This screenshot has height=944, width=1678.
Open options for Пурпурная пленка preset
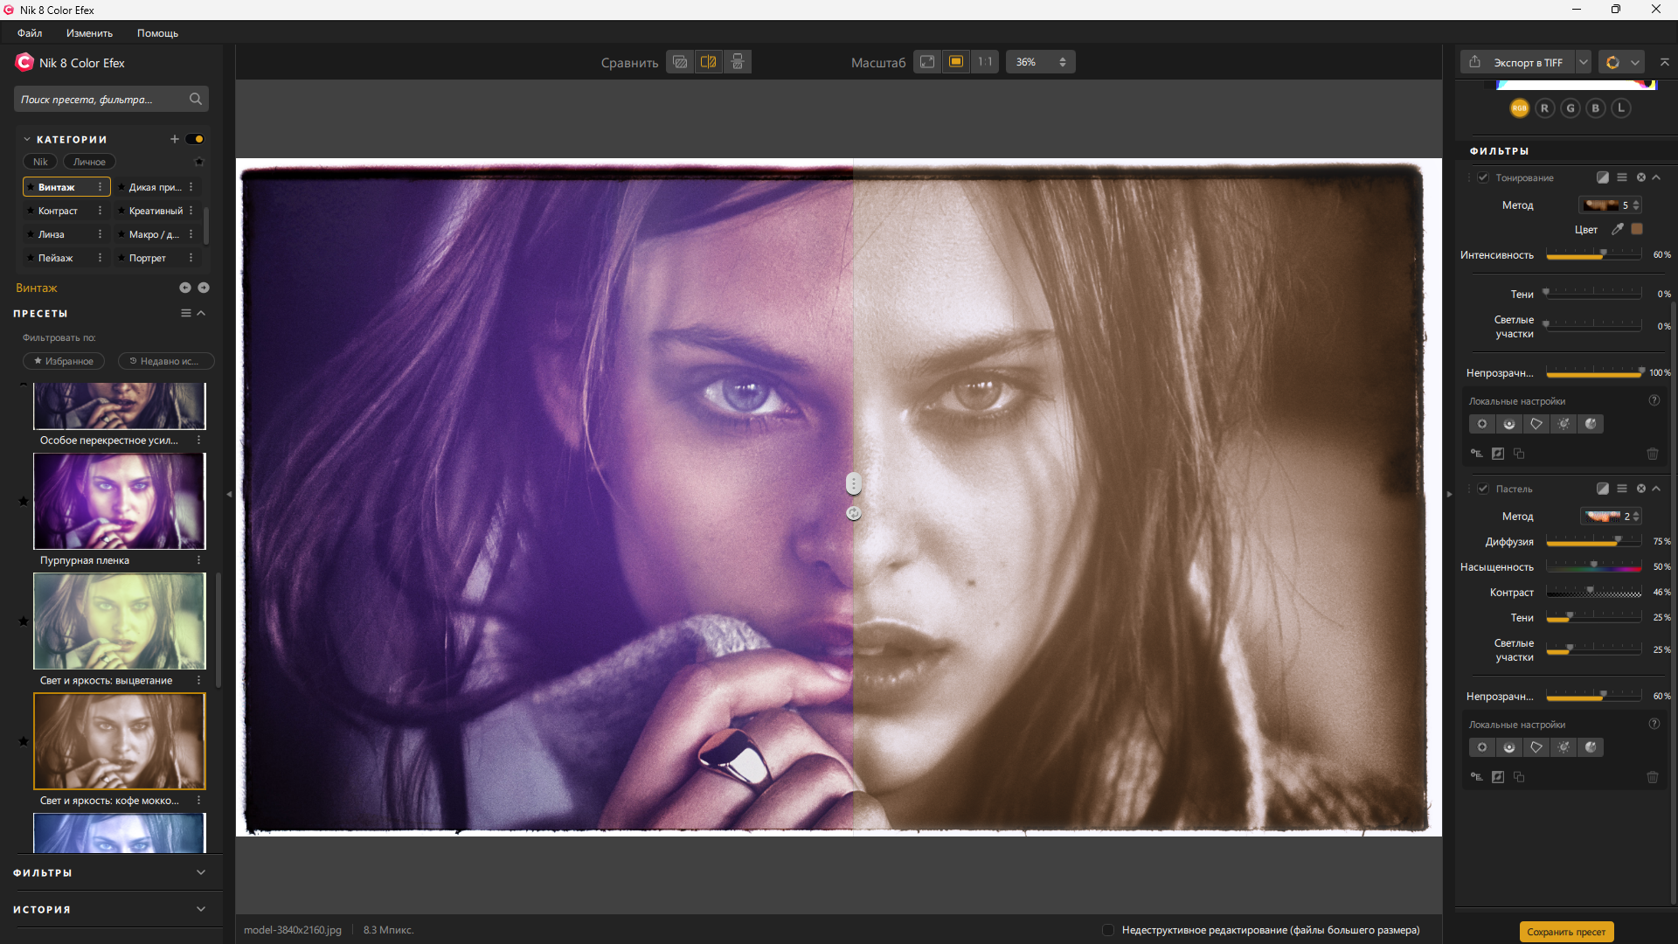pyautogui.click(x=198, y=560)
